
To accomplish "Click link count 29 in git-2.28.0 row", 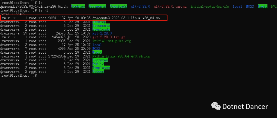I will 25,33.
